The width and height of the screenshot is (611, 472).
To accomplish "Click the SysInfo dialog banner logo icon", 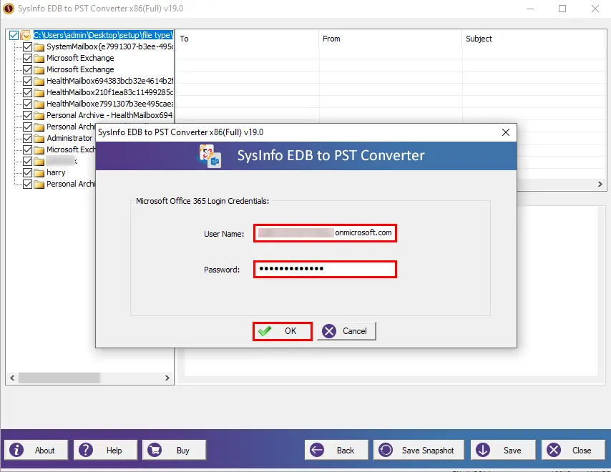I will tap(210, 156).
